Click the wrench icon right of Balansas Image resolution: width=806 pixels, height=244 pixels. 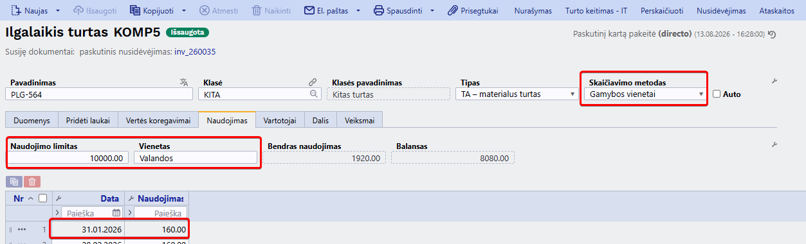click(x=774, y=145)
